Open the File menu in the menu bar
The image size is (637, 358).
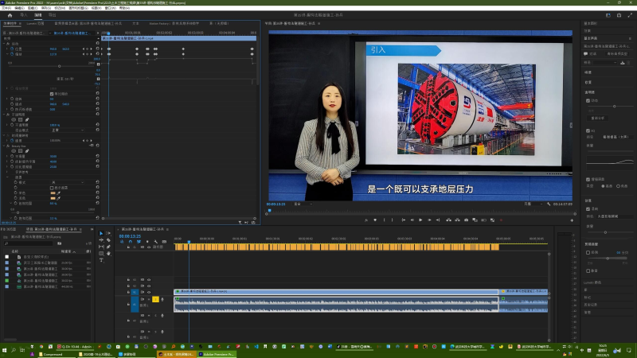coord(6,8)
